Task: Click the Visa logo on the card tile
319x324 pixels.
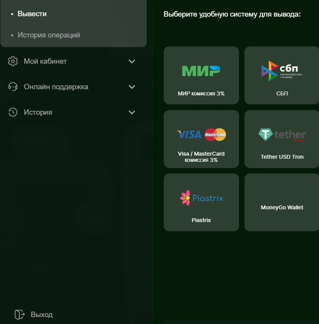Action: [188, 134]
